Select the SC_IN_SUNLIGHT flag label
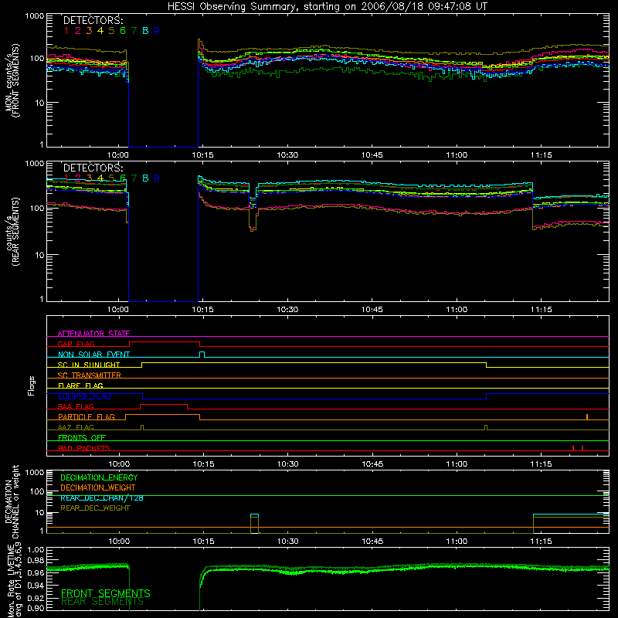This screenshot has width=618, height=618. pos(89,365)
